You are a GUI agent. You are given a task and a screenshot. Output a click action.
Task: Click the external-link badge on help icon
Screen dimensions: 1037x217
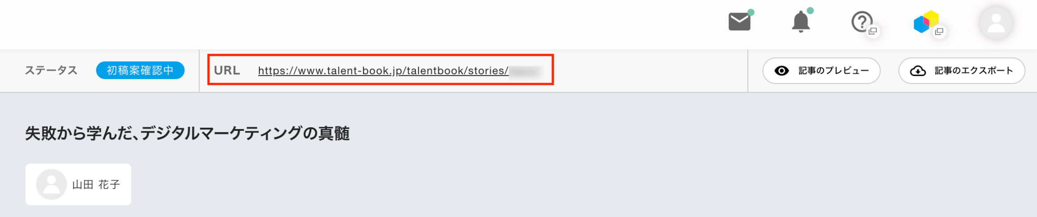(x=873, y=31)
